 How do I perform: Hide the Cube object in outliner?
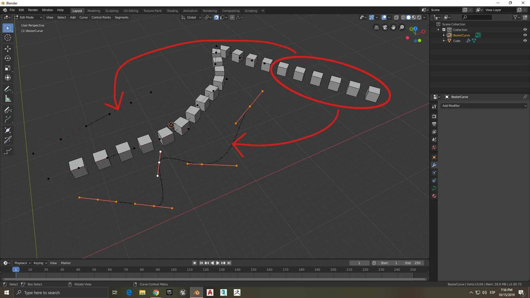[x=525, y=41]
